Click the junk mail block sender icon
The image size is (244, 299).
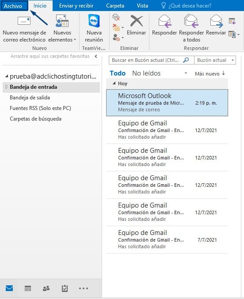pyautogui.click(x=116, y=38)
